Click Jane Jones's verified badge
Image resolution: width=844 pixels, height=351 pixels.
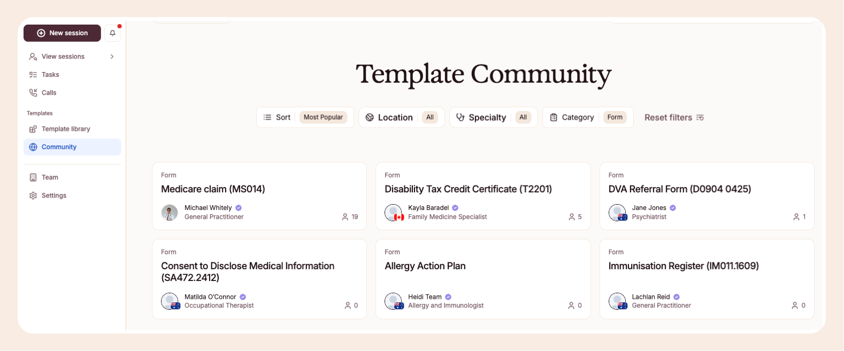click(x=673, y=208)
